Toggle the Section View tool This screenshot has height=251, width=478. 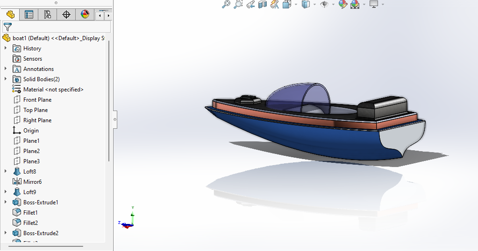click(x=263, y=5)
